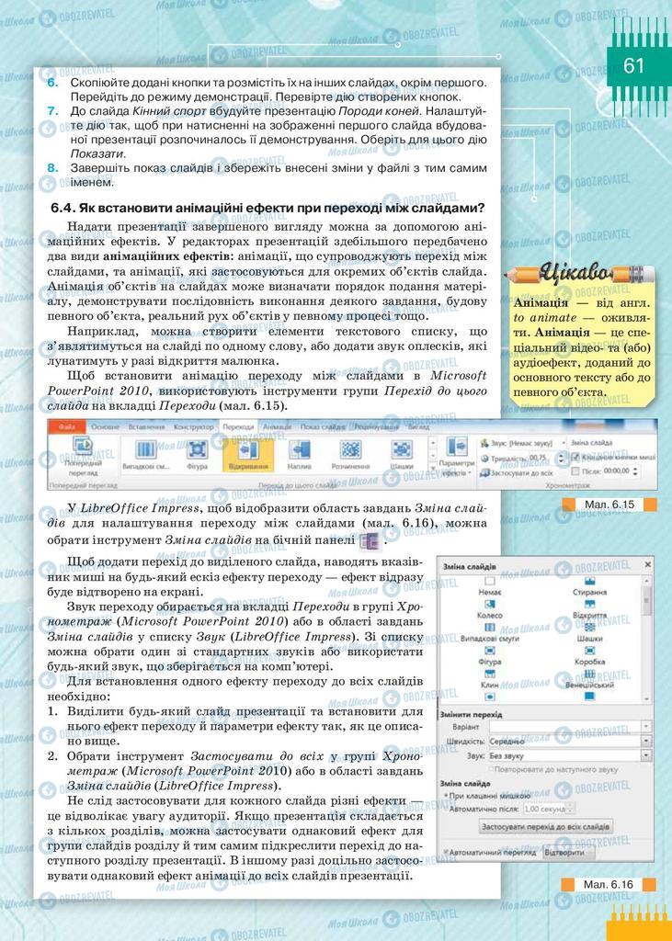Screen dimensions: 672x941
Task: Select the Відкриття transition in Impress panel
Action: [x=590, y=609]
